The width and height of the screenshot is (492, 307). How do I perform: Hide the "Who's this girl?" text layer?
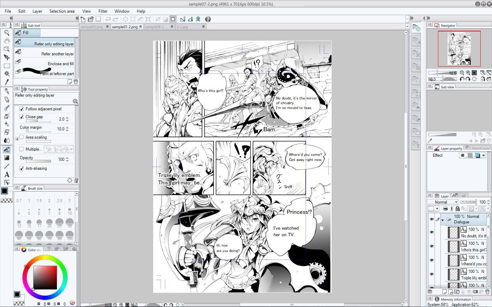[x=431, y=247]
